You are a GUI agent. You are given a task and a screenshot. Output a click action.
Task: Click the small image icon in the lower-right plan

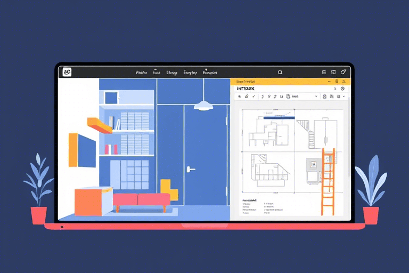[x=314, y=165]
